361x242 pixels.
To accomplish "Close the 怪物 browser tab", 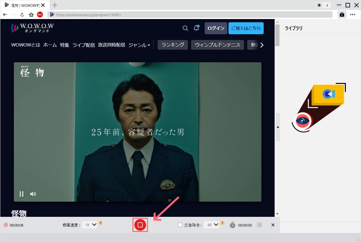I will pos(43,5).
